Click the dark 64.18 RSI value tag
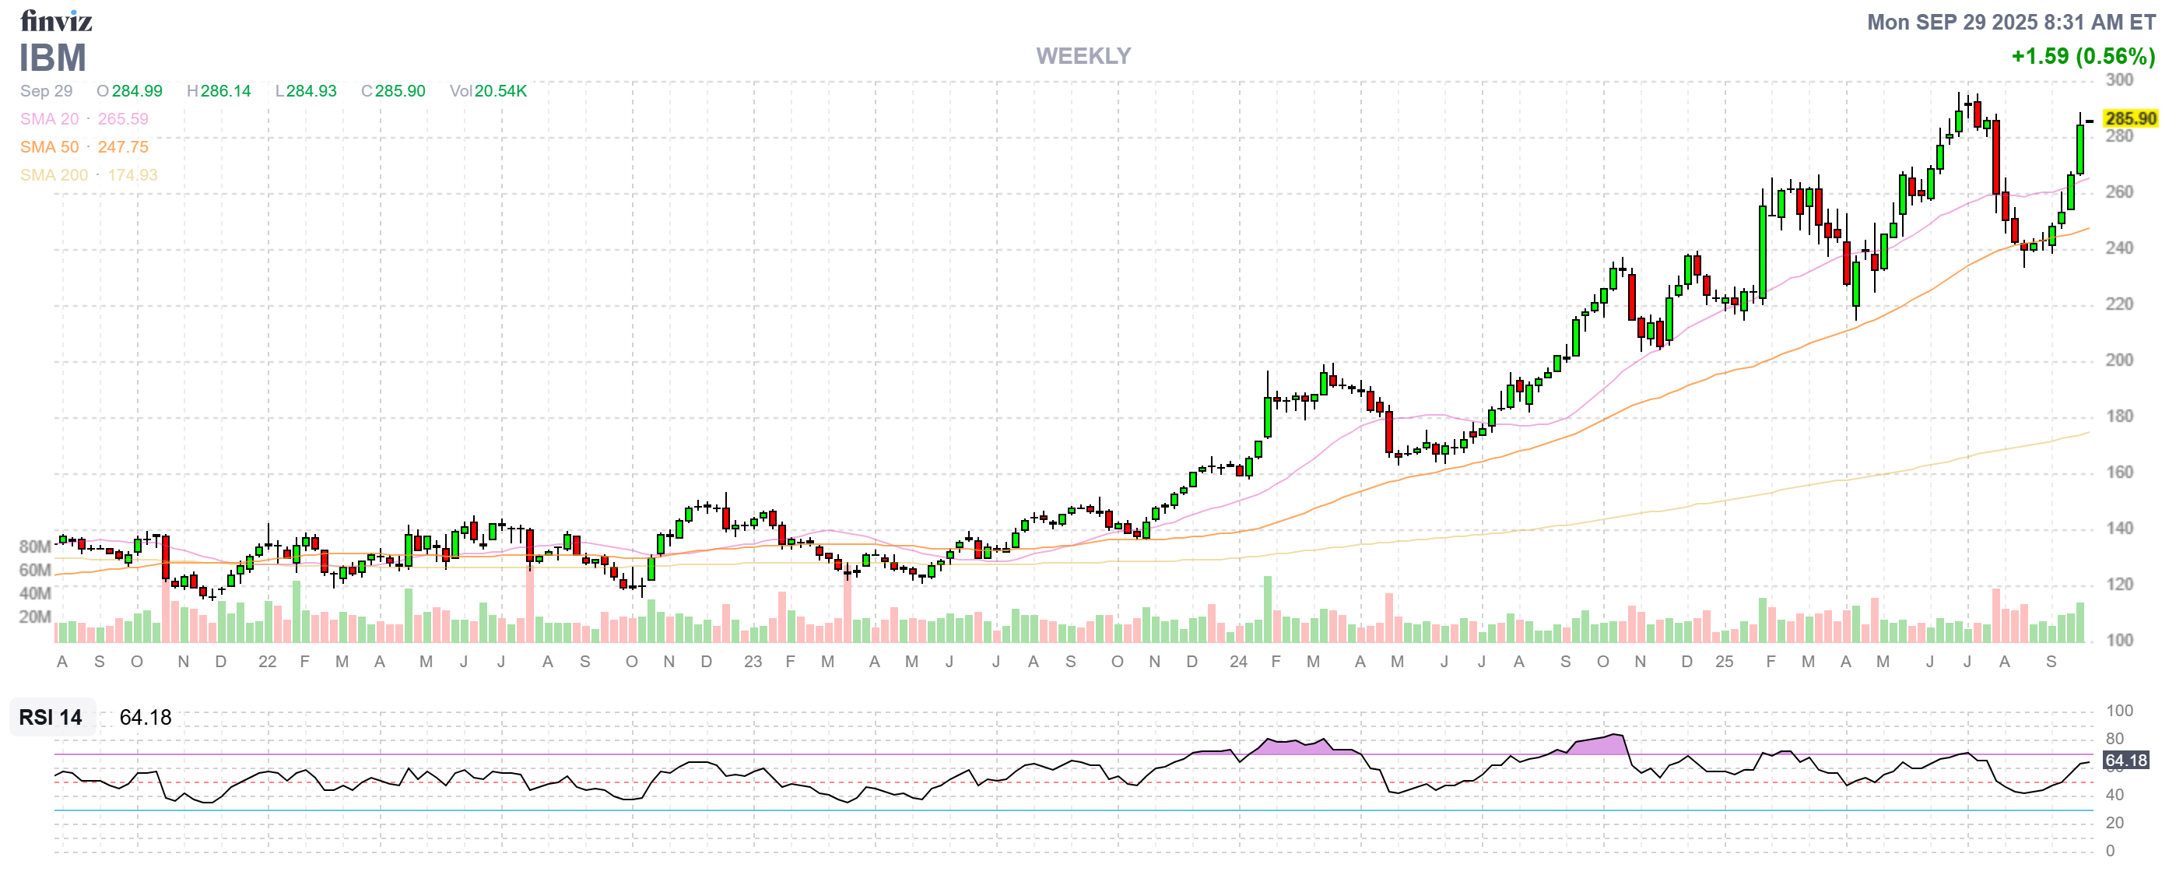Screen dimensions: 2176x875 click(2125, 760)
